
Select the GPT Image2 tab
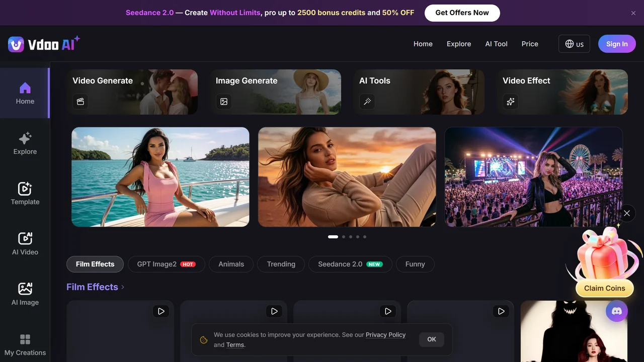(166, 264)
